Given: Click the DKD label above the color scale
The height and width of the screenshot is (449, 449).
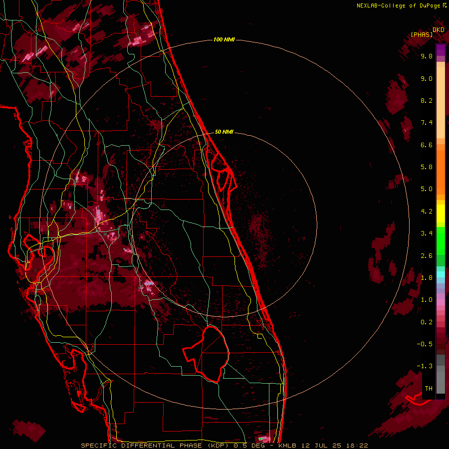Looking at the screenshot, I should pyautogui.click(x=439, y=29).
